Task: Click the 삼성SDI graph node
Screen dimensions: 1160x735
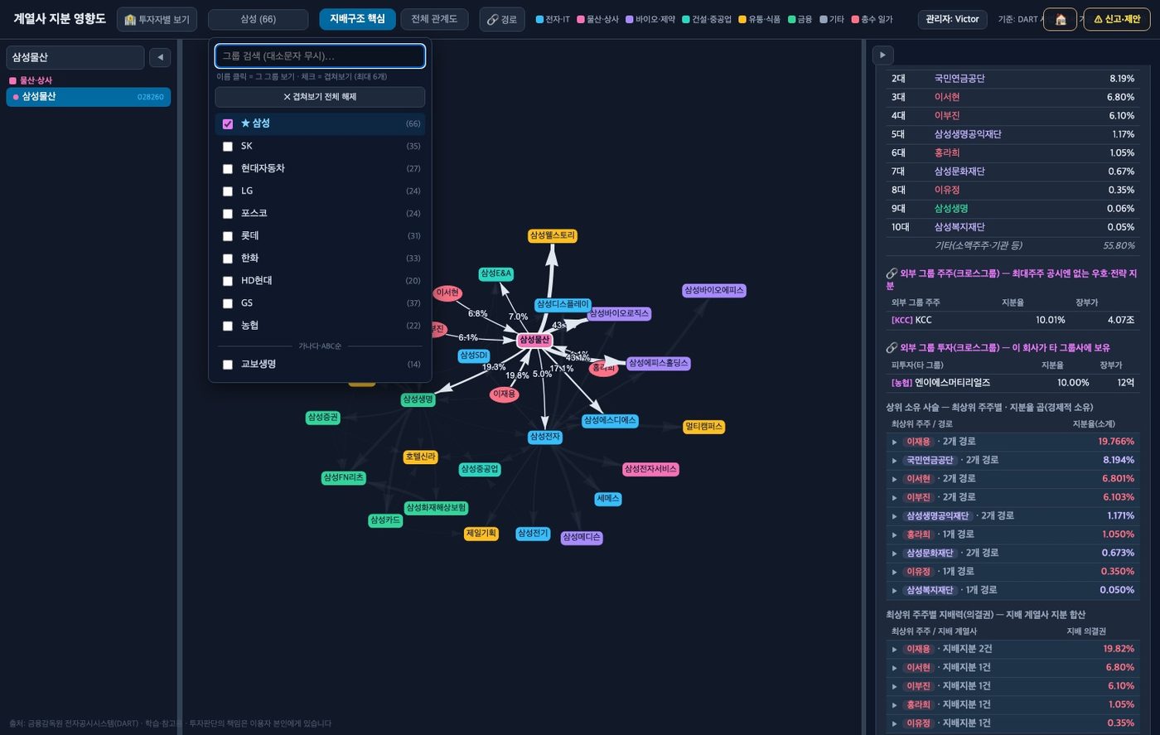Action: pyautogui.click(x=473, y=355)
